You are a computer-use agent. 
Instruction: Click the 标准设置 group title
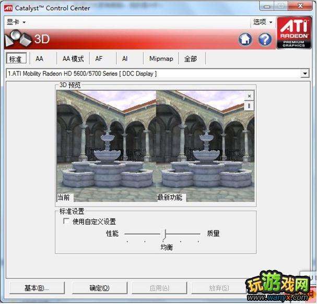(72, 211)
